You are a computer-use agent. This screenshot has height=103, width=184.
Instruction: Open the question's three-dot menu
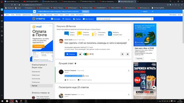[x=129, y=40]
